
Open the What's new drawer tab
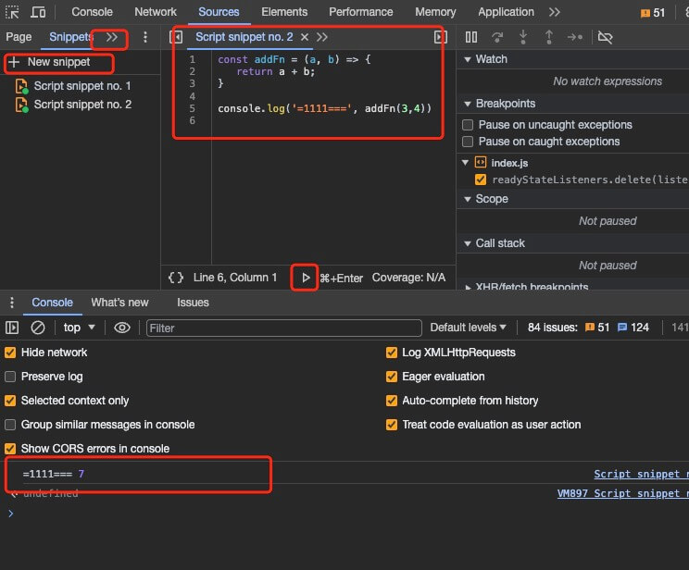tap(119, 303)
